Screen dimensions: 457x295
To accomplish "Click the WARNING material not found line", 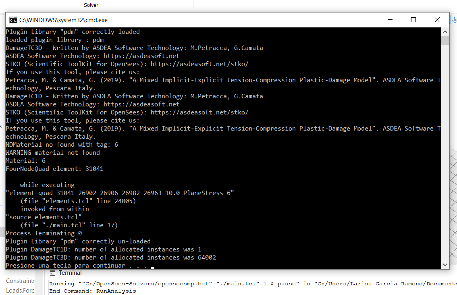I will click(53, 153).
